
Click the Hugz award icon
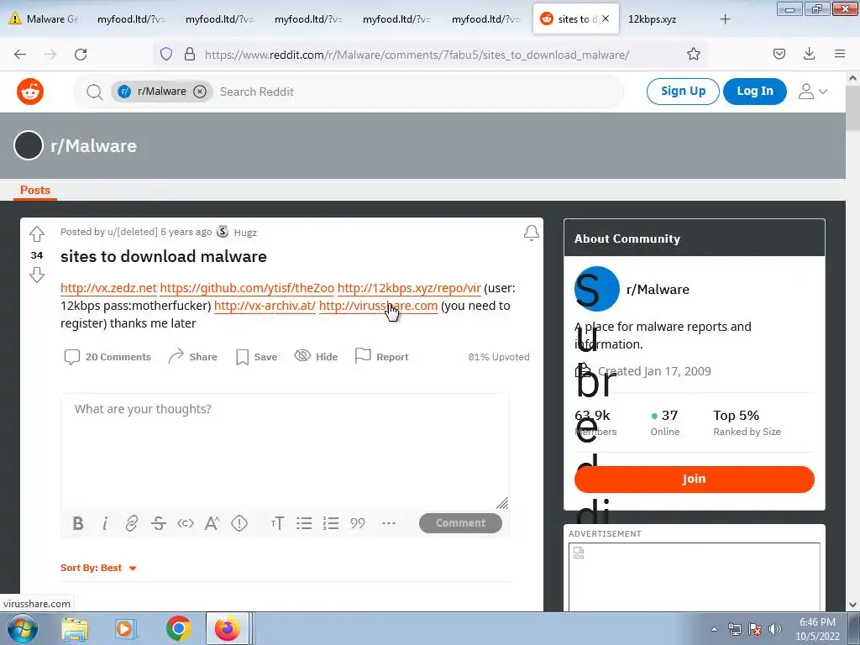(222, 232)
